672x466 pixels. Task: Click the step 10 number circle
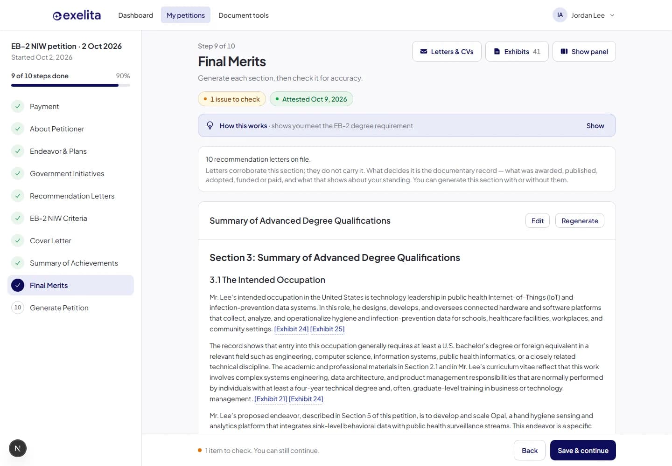(18, 308)
